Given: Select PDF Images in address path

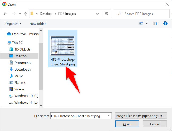Looking at the screenshot, I should tap(67, 14).
